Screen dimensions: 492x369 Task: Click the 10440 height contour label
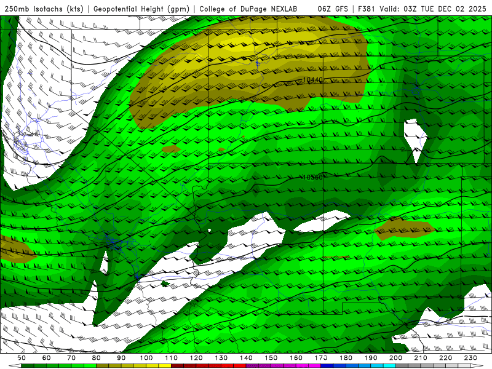[x=313, y=80]
